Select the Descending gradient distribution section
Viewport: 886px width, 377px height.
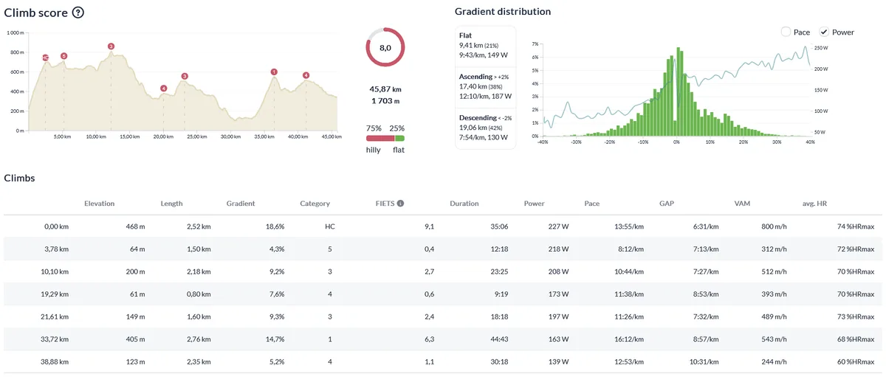(485, 128)
